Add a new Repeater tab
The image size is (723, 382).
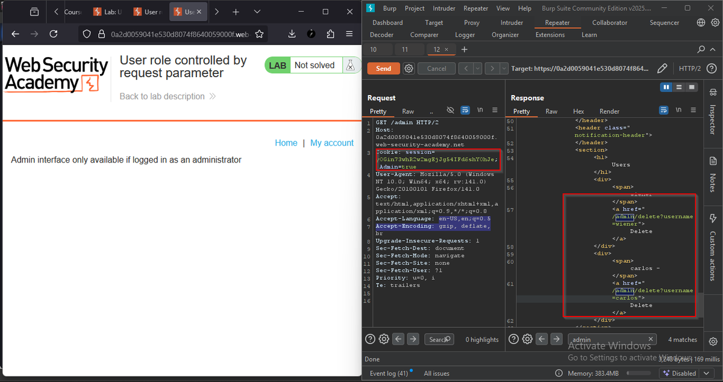click(x=464, y=49)
